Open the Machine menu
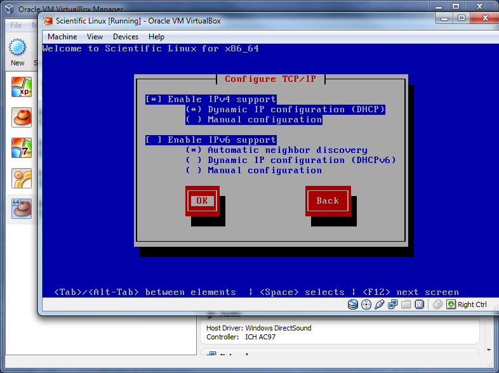The height and width of the screenshot is (373, 499). click(62, 37)
